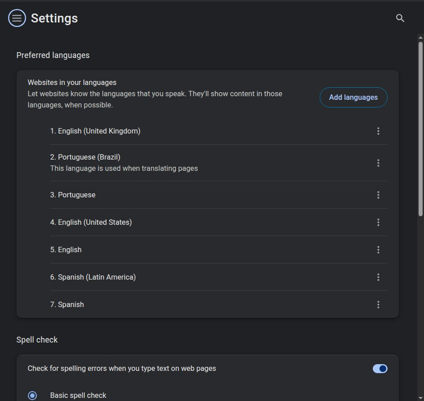Open three-dot menu beside Portuguese
Viewport: 424px width, 401px height.
(378, 195)
